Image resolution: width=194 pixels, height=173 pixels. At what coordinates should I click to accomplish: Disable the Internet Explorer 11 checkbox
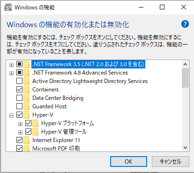[x=19, y=140]
